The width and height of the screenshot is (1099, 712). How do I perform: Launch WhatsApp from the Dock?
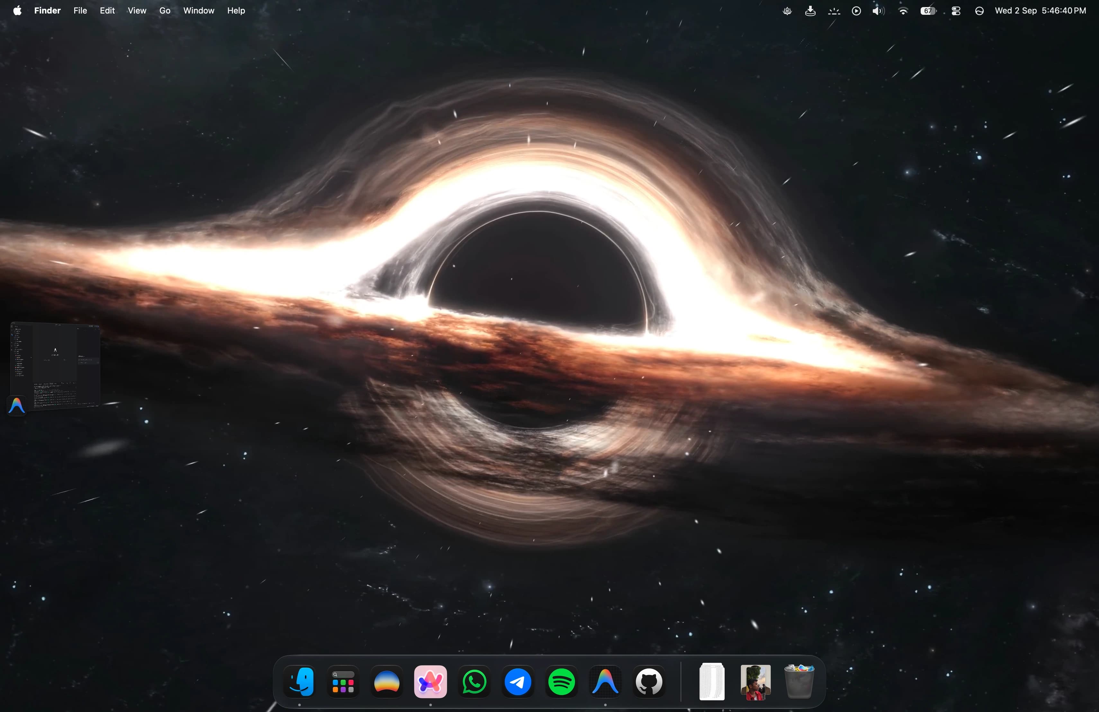pyautogui.click(x=474, y=681)
